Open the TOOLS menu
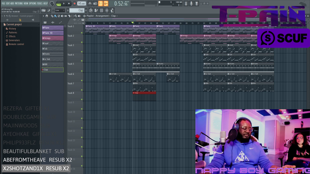310x174 pixels. (40, 3)
